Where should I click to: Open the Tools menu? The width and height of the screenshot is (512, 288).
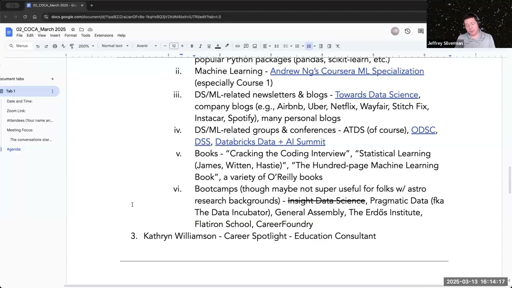tap(86, 35)
